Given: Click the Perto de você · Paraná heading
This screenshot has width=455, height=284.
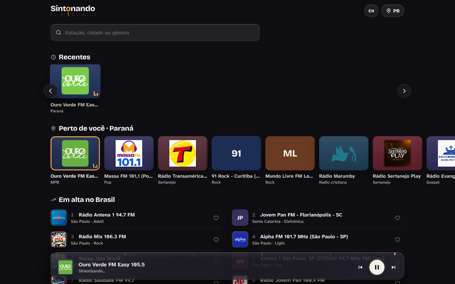Looking at the screenshot, I should (x=96, y=128).
